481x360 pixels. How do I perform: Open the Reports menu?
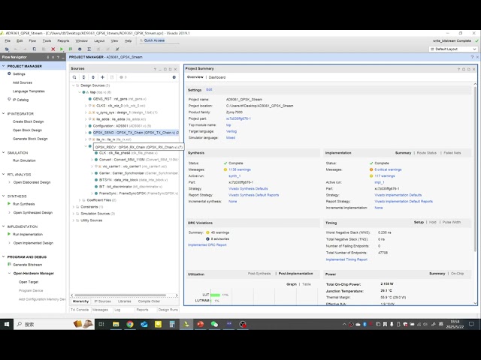click(63, 40)
